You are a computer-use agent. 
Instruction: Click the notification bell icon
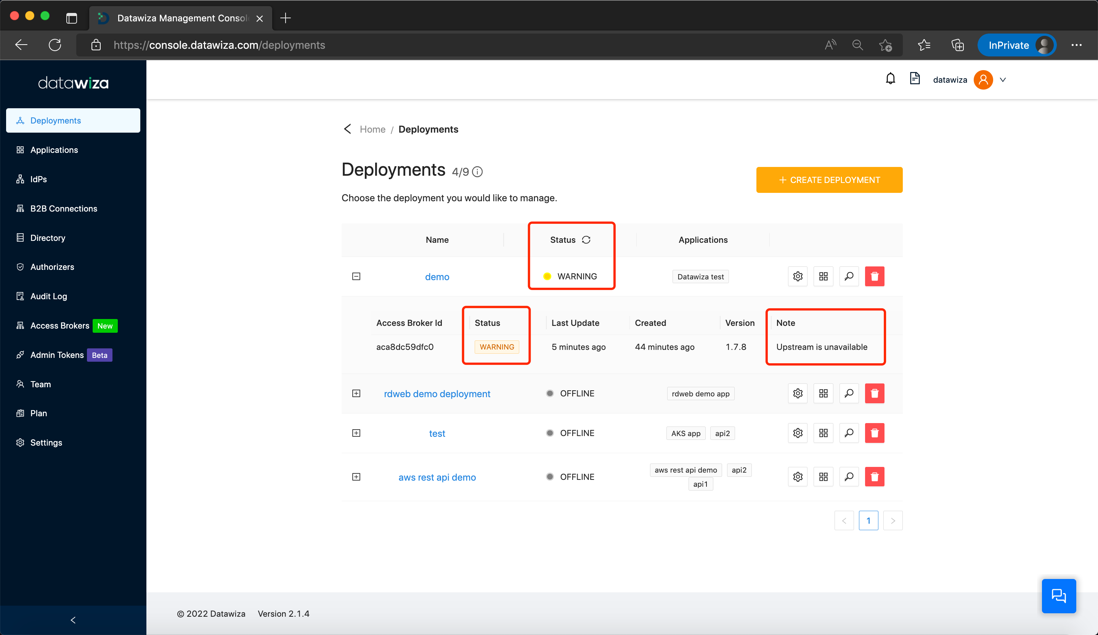pos(890,79)
